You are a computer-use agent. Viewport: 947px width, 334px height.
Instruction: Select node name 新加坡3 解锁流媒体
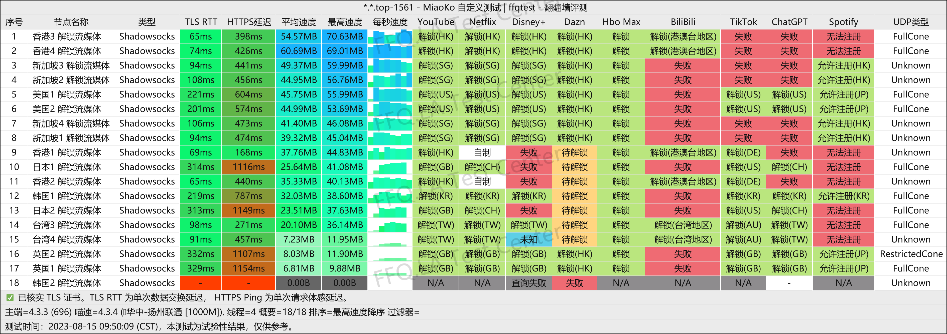pyautogui.click(x=71, y=66)
